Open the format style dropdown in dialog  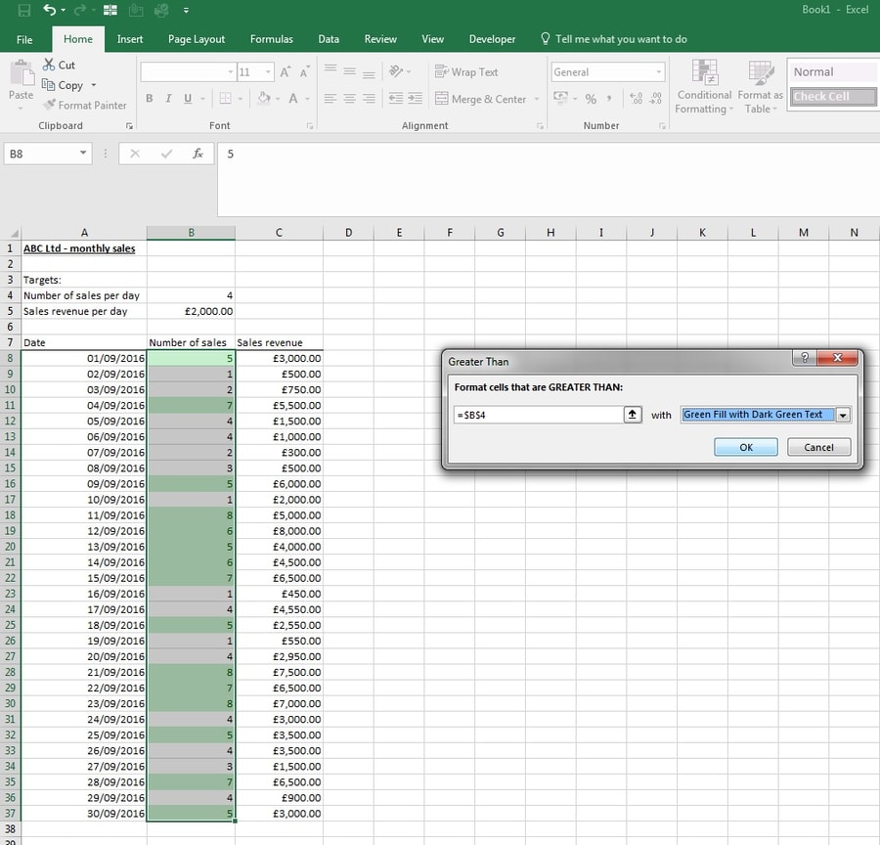click(x=843, y=415)
